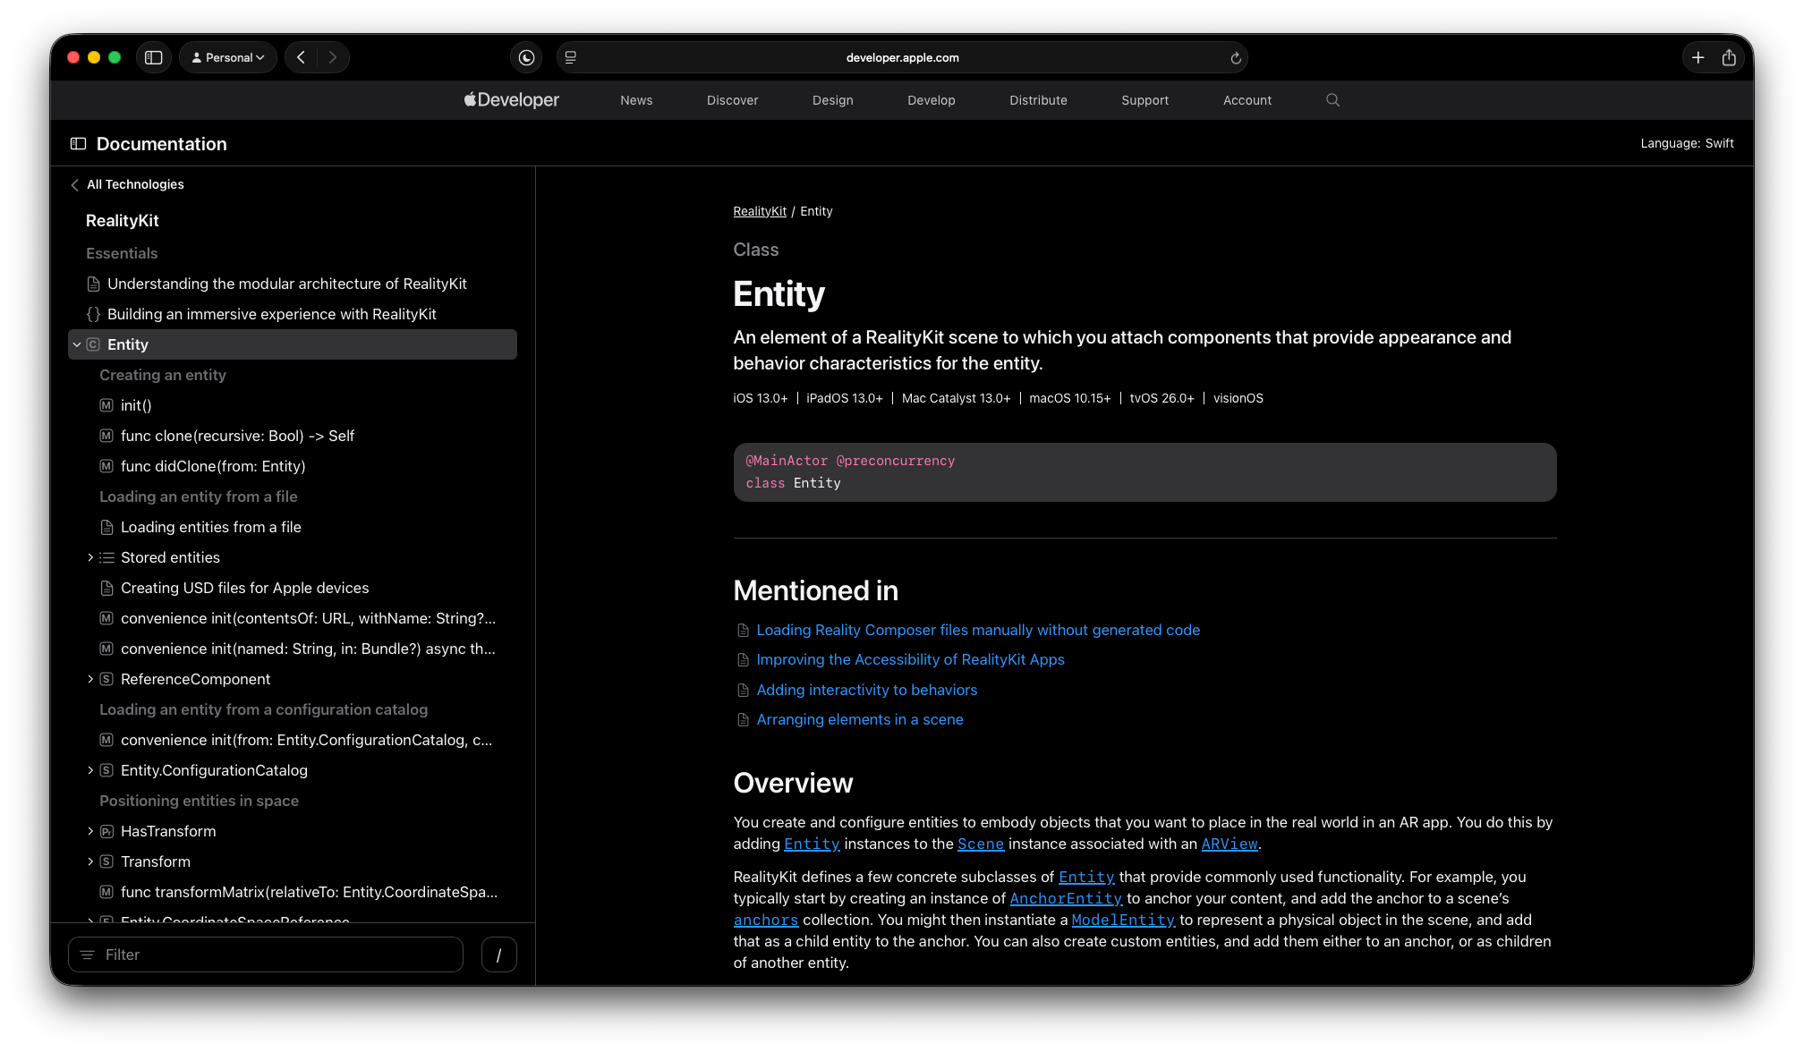Open a new tab with plus icon
The width and height of the screenshot is (1804, 1052).
(1698, 57)
